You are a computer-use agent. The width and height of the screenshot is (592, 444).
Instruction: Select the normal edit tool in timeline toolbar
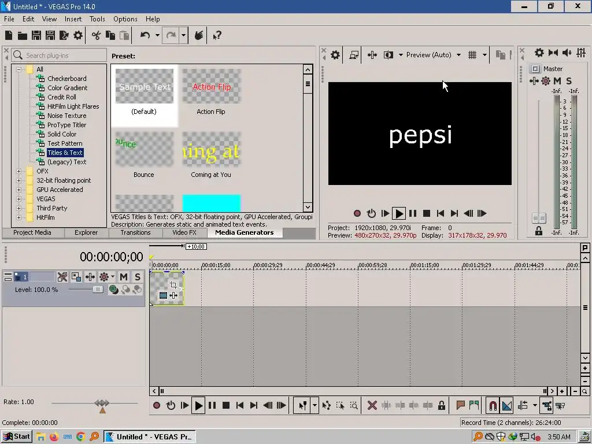point(302,405)
